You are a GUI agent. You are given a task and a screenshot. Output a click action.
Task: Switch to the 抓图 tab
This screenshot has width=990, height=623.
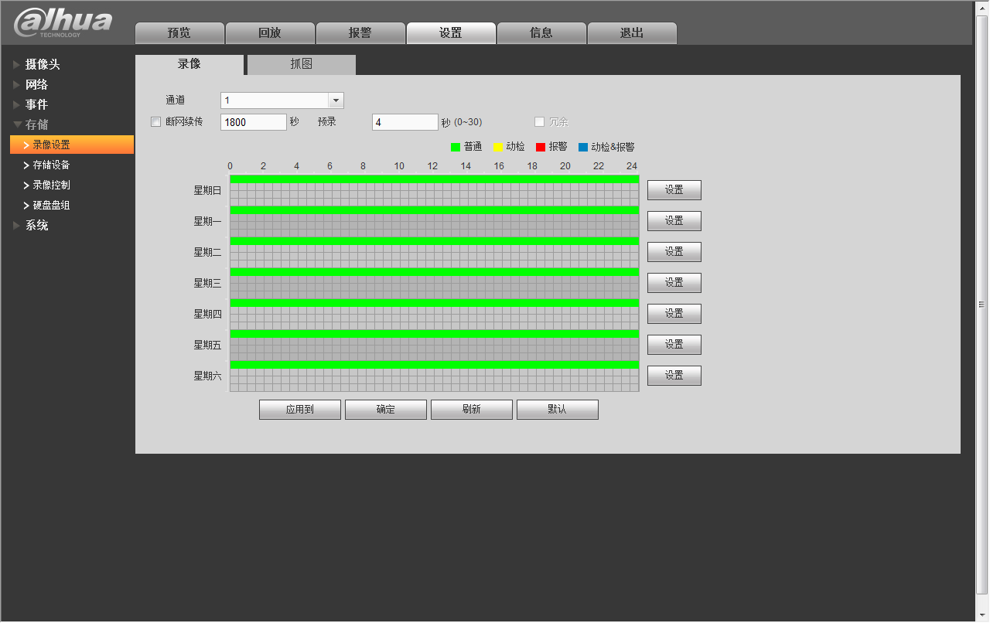pos(301,64)
